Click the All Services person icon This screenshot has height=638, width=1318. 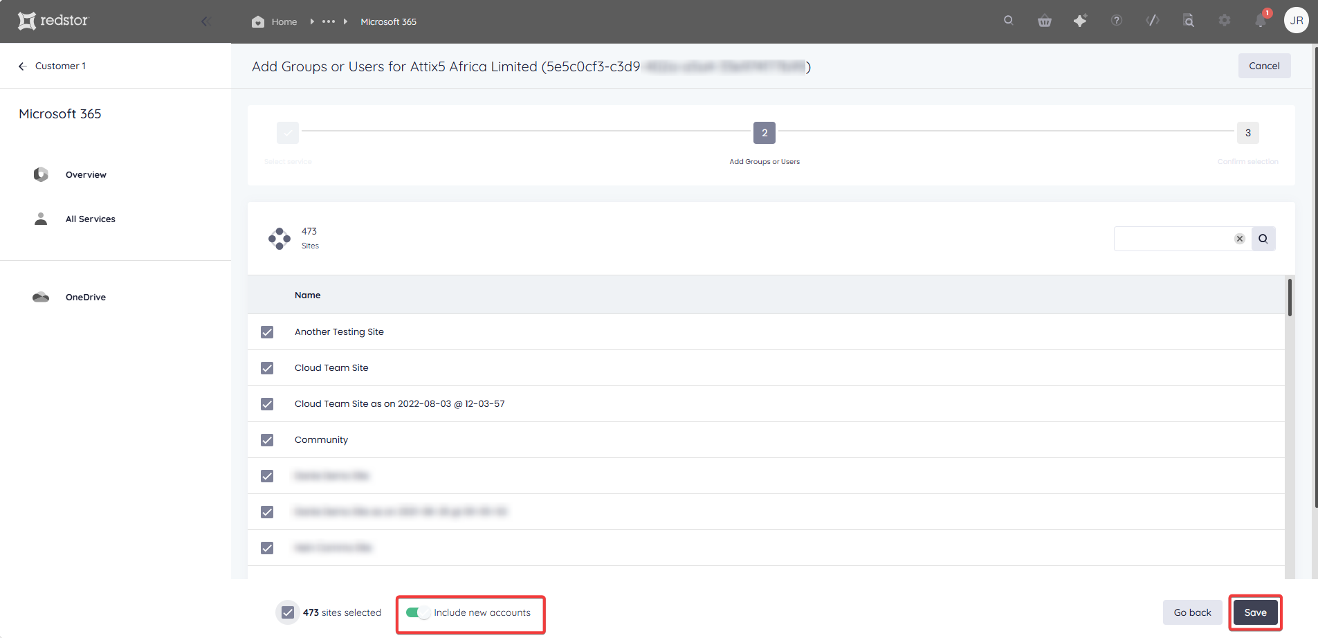tap(41, 219)
